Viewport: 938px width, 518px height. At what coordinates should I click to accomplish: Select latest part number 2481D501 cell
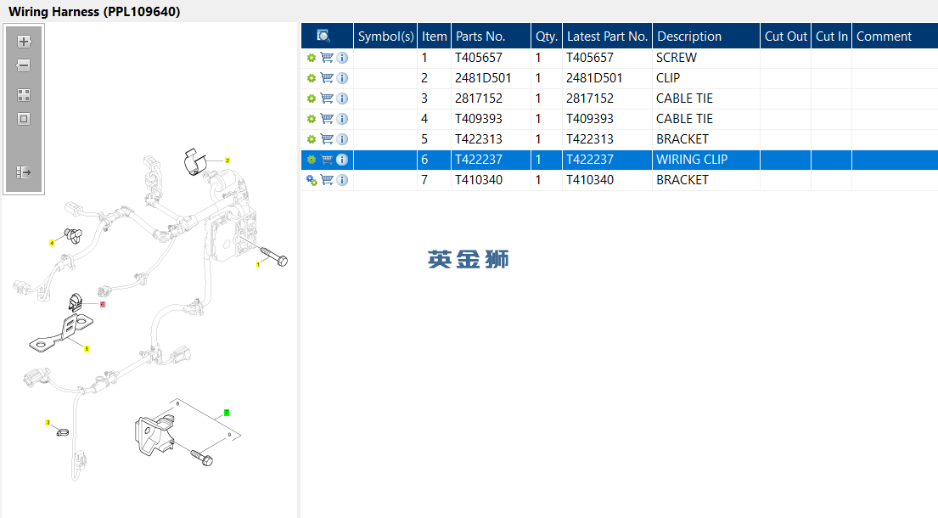pos(607,78)
